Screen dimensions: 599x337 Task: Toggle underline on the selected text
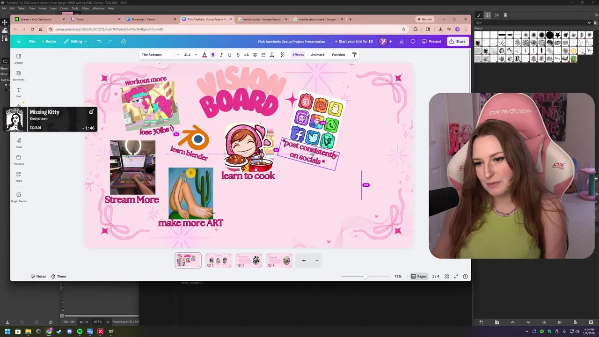(230, 55)
